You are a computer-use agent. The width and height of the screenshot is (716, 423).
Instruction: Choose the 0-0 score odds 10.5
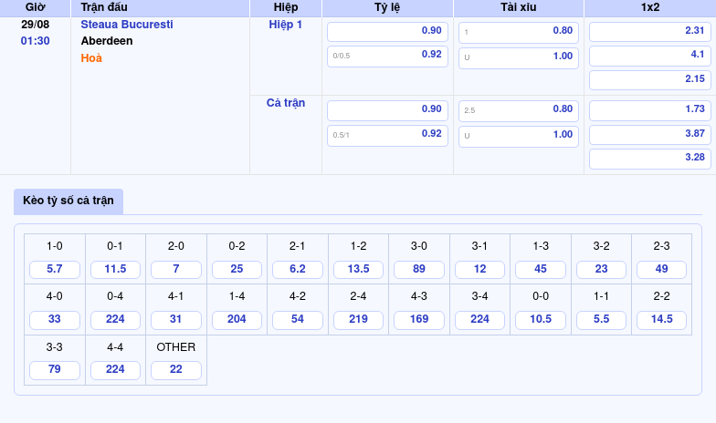[541, 320]
